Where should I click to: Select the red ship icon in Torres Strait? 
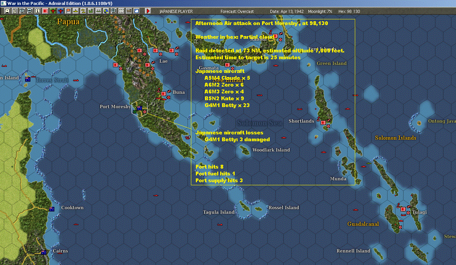tap(76, 80)
